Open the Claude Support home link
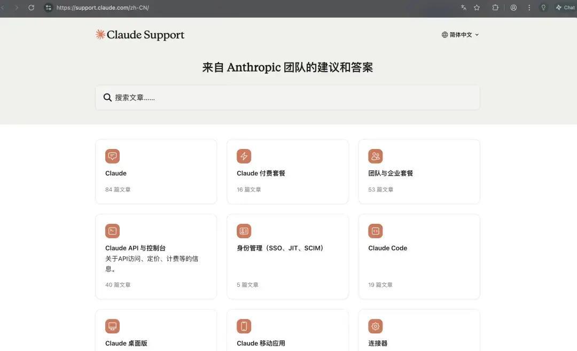This screenshot has height=351, width=577. [x=140, y=35]
